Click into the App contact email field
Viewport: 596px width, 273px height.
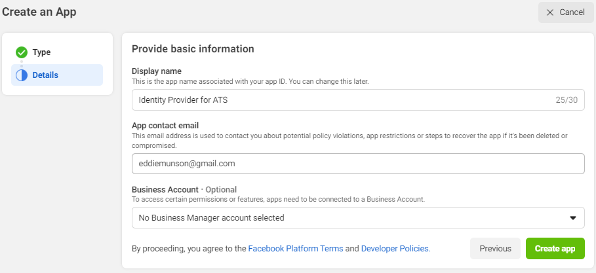click(357, 164)
